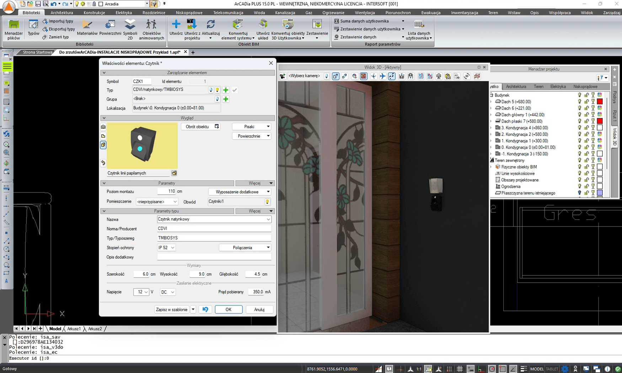Collapse Zarządzanie elementem section

click(104, 73)
